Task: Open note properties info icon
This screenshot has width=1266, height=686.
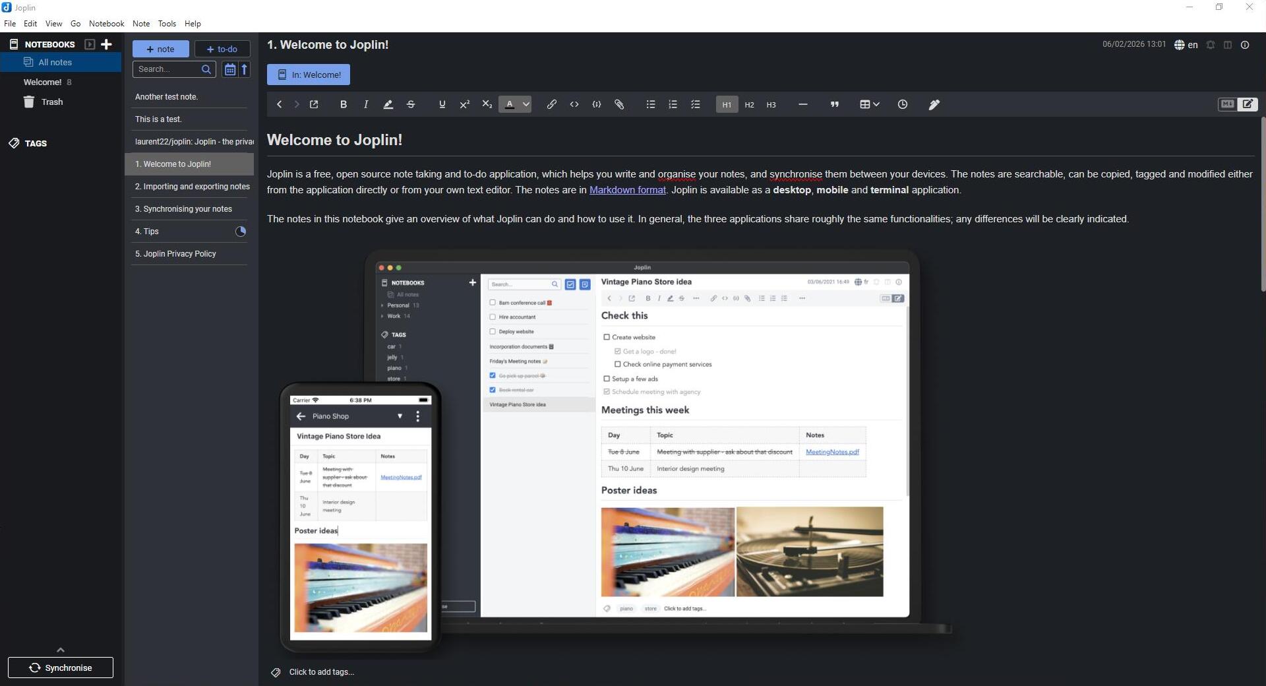Action: (x=1245, y=45)
